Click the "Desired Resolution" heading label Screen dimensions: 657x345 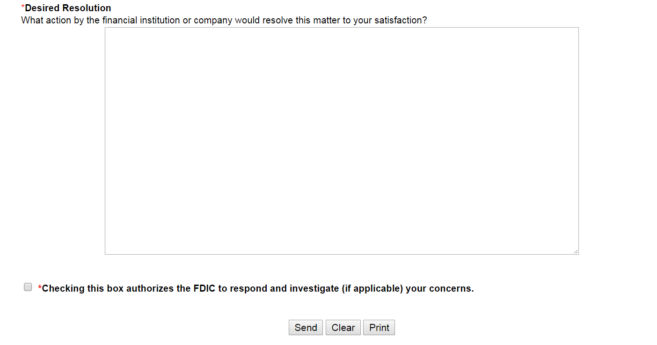click(68, 8)
